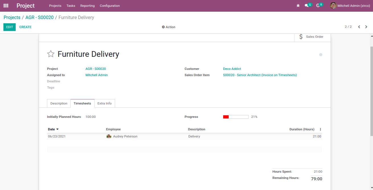373x190 pixels.
Task: Expand the Action dropdown
Action: coord(169,27)
